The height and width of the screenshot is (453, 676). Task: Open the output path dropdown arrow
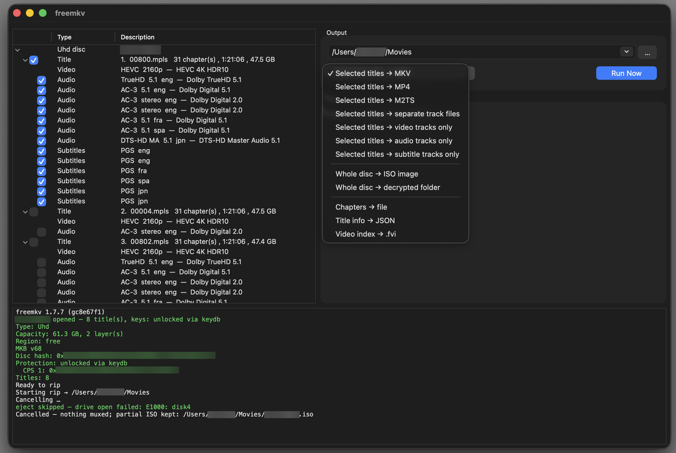point(626,52)
